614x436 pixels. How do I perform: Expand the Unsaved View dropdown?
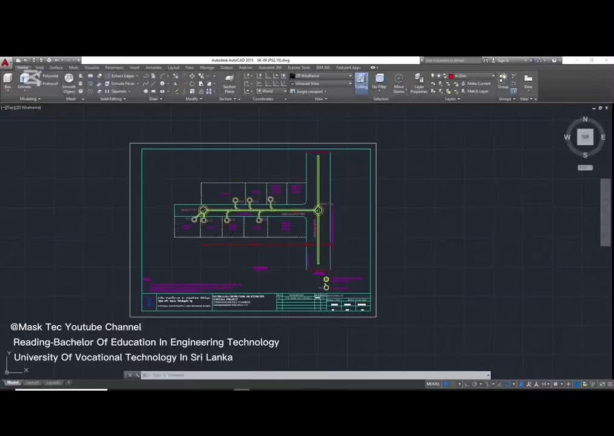(321, 84)
